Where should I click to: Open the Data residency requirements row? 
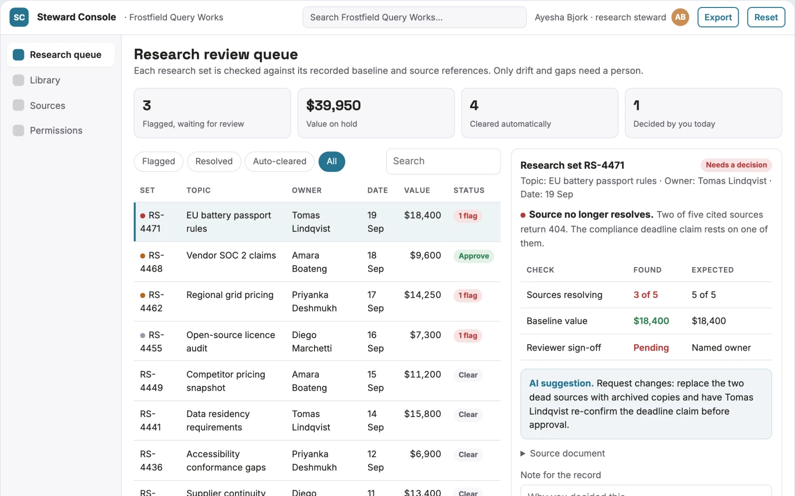point(317,421)
